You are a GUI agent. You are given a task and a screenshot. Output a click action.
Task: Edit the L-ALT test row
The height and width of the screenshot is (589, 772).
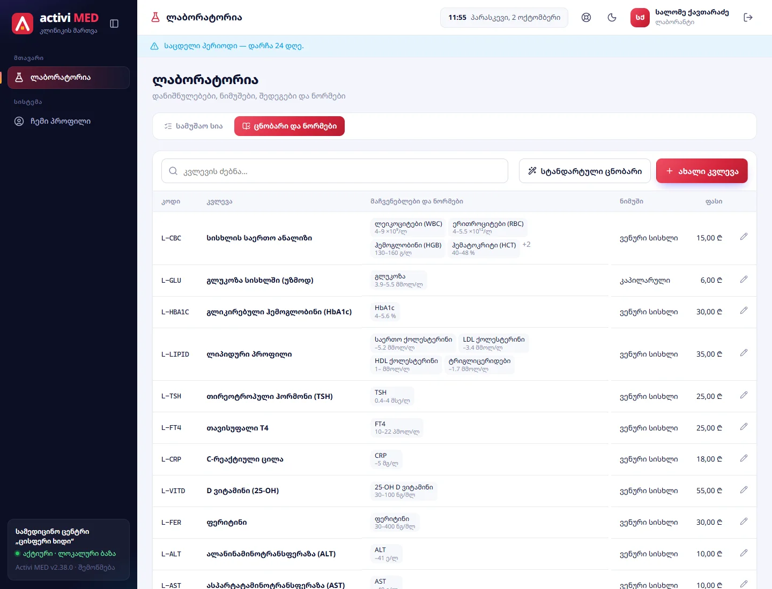[x=744, y=553]
